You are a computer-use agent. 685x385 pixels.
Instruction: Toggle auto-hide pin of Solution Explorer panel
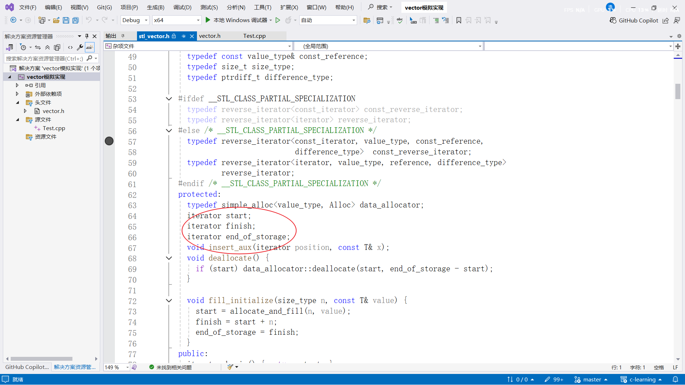pyautogui.click(x=87, y=36)
